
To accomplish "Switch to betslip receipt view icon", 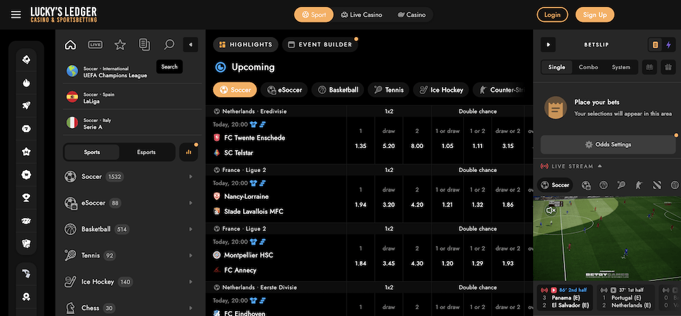I will pos(656,45).
